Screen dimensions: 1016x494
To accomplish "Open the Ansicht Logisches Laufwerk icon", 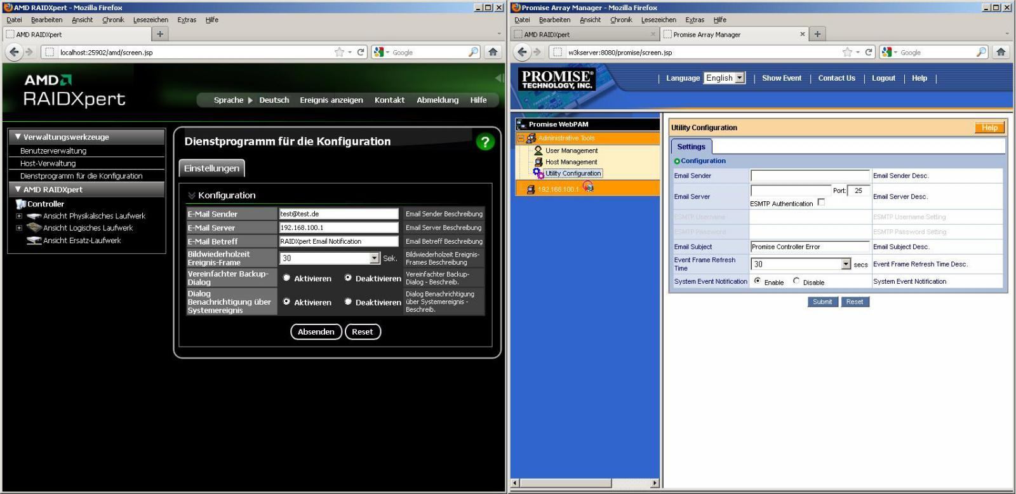I will click(34, 228).
